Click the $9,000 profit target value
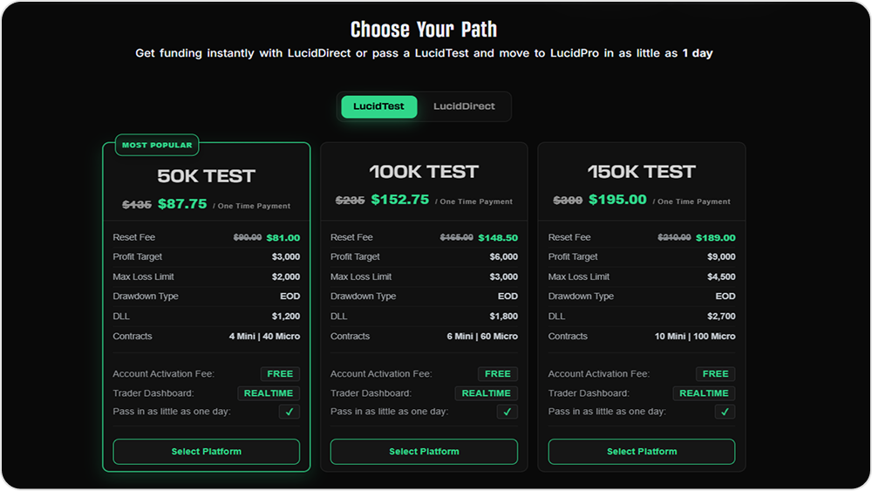 (x=721, y=257)
